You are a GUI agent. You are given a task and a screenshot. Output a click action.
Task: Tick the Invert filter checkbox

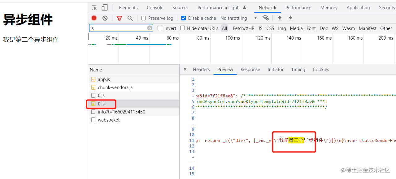(160, 28)
